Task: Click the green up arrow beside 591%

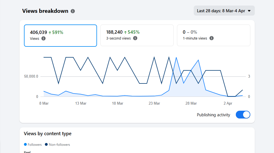Action: (50, 33)
